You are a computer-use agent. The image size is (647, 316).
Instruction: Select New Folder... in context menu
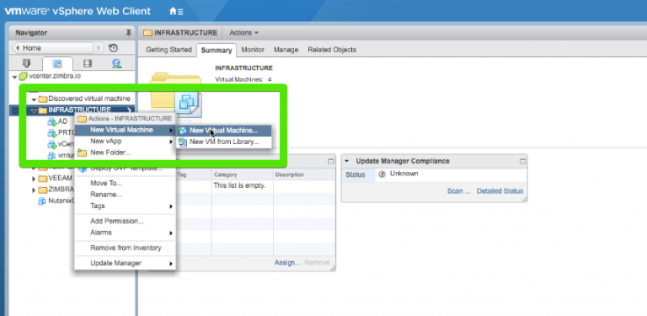126,153
